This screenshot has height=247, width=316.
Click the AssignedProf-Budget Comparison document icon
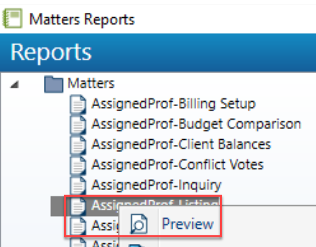78,125
